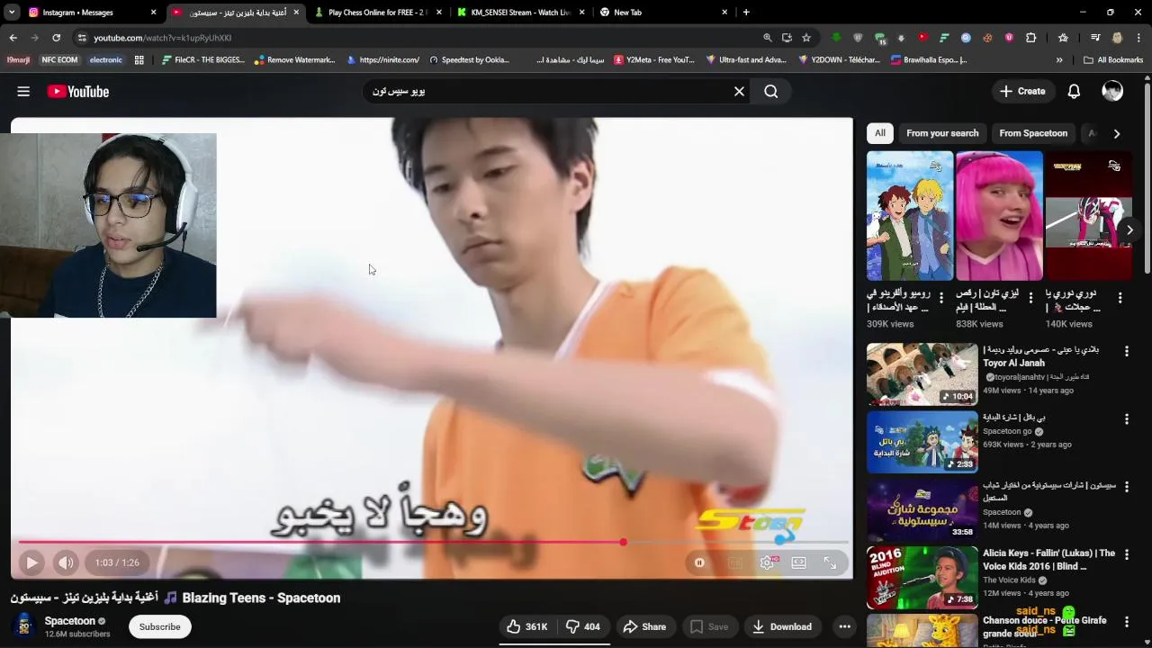
Task: Open the bookmarks bar apps grid icon
Action: (x=139, y=60)
